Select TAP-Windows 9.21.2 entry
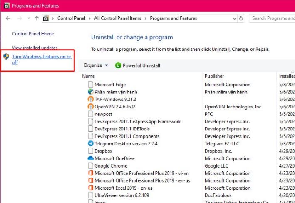 pyautogui.click(x=115, y=99)
